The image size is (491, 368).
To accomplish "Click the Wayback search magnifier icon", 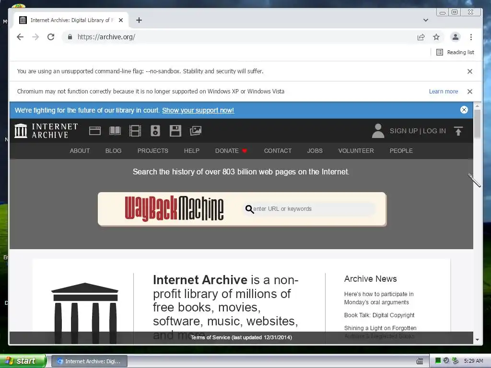I will click(x=249, y=209).
